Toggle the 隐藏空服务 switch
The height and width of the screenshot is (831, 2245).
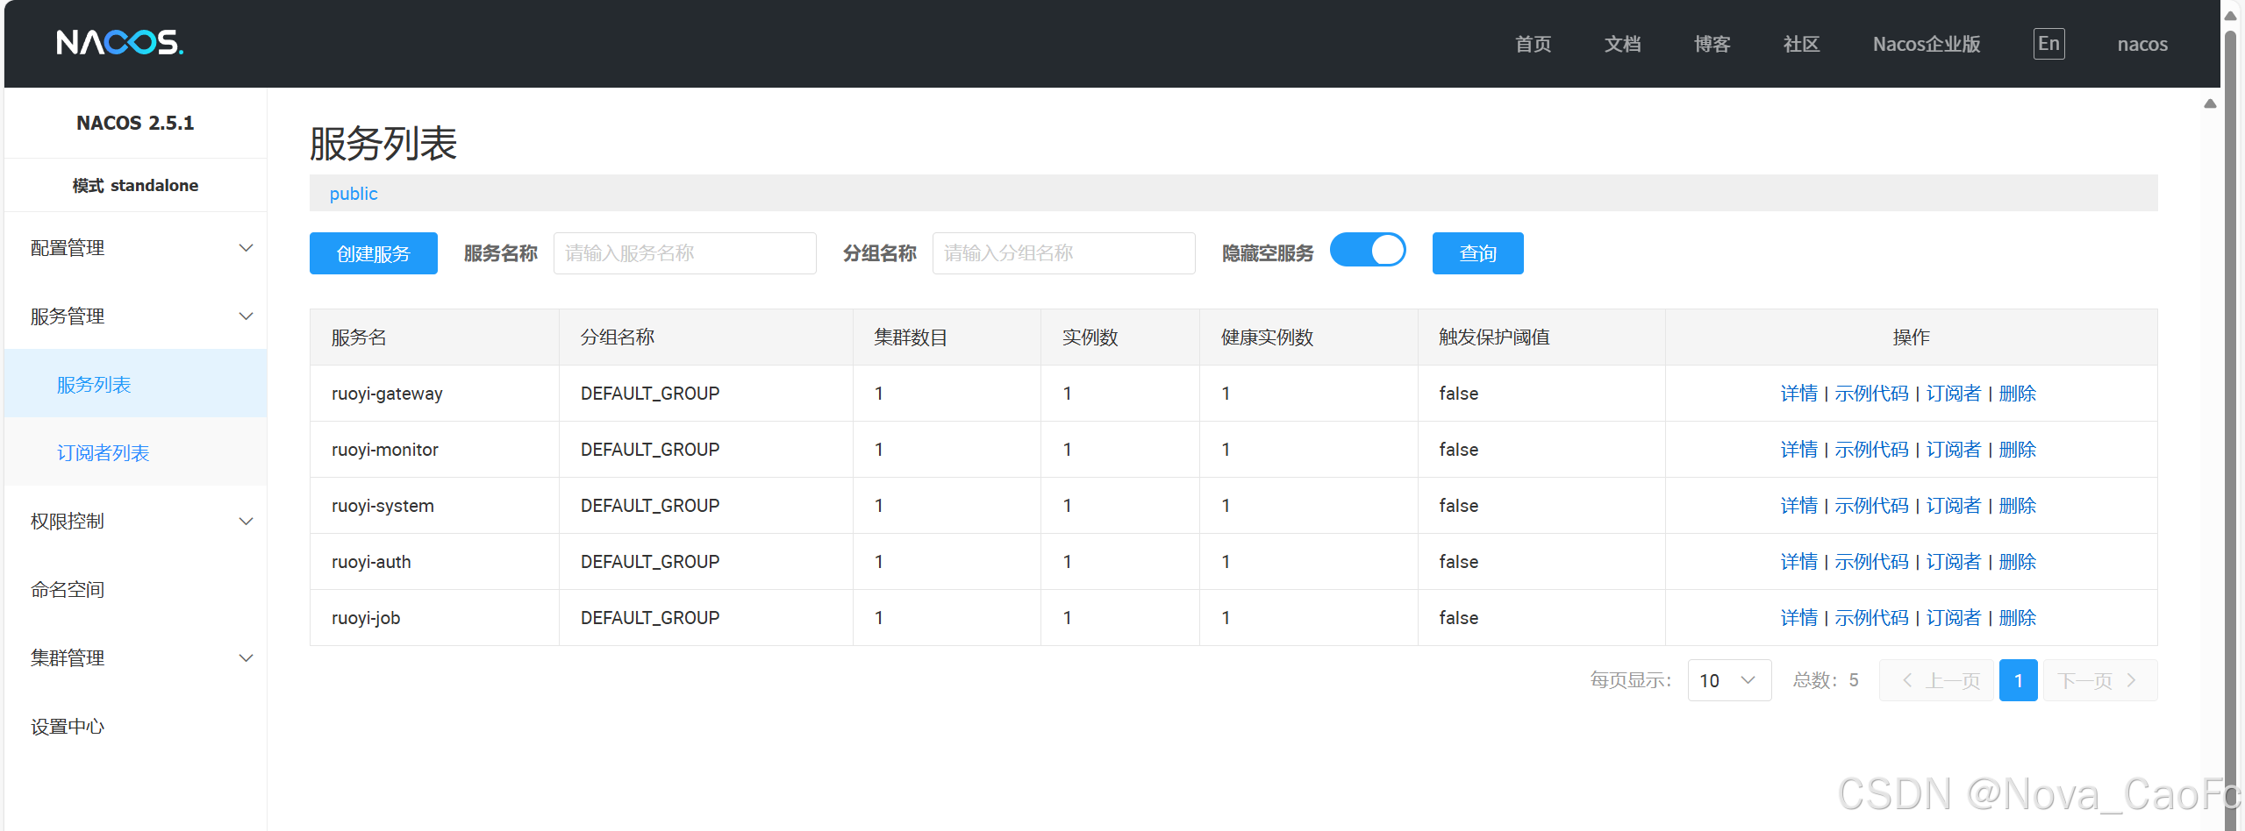coord(1368,250)
